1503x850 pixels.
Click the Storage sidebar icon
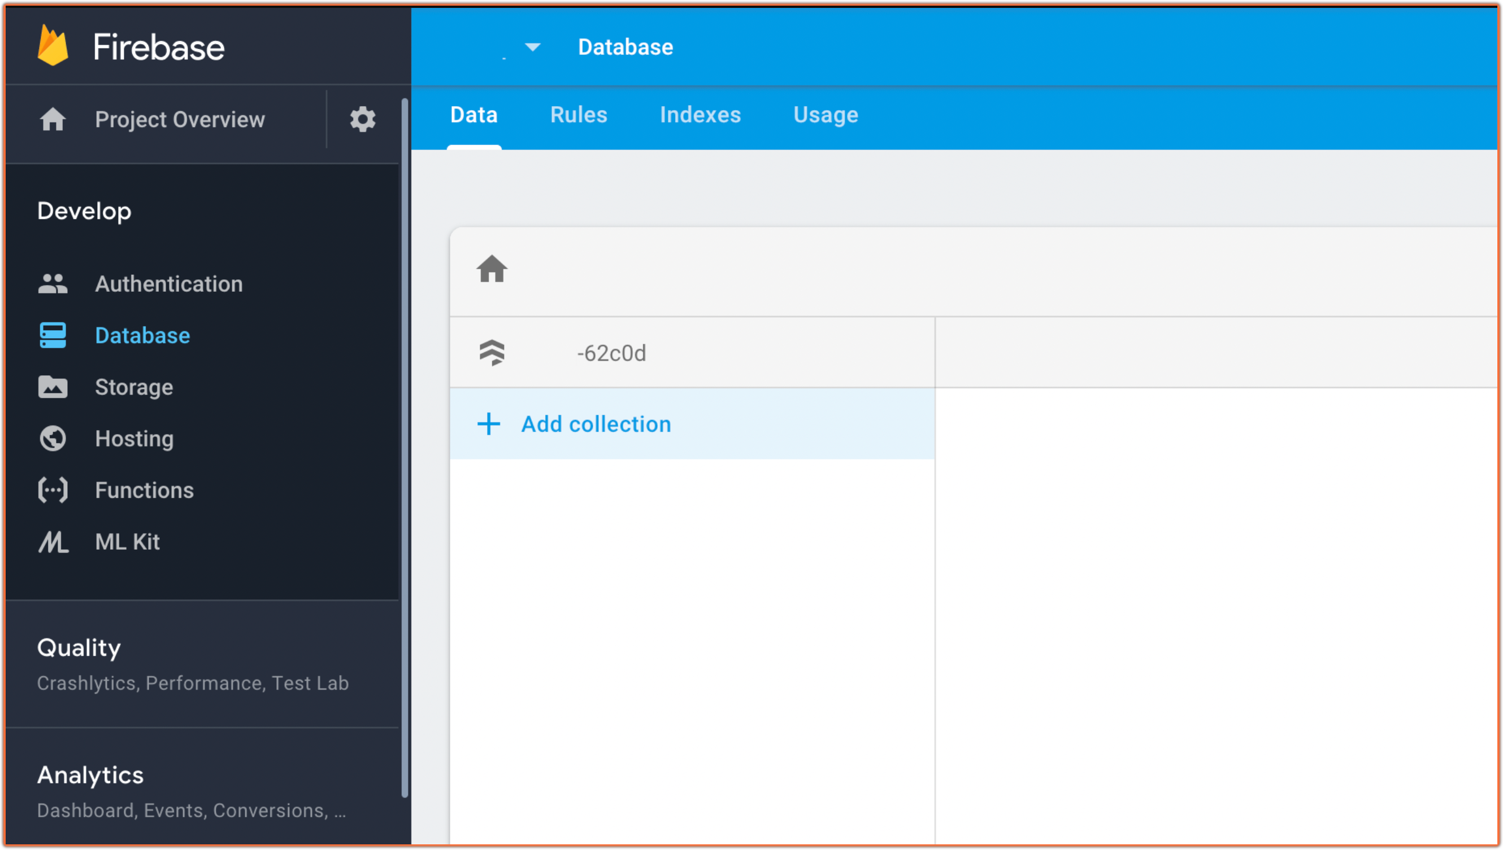click(51, 387)
